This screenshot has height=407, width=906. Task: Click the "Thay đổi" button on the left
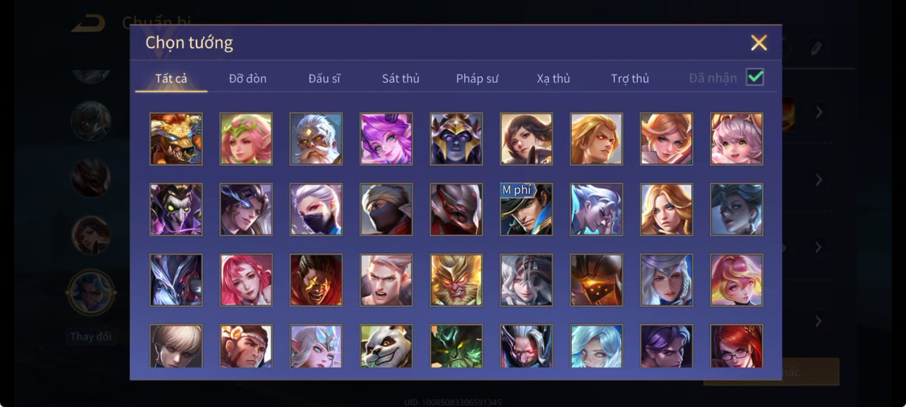click(x=91, y=336)
